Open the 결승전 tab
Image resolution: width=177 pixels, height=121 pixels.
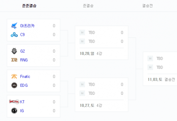147,6
